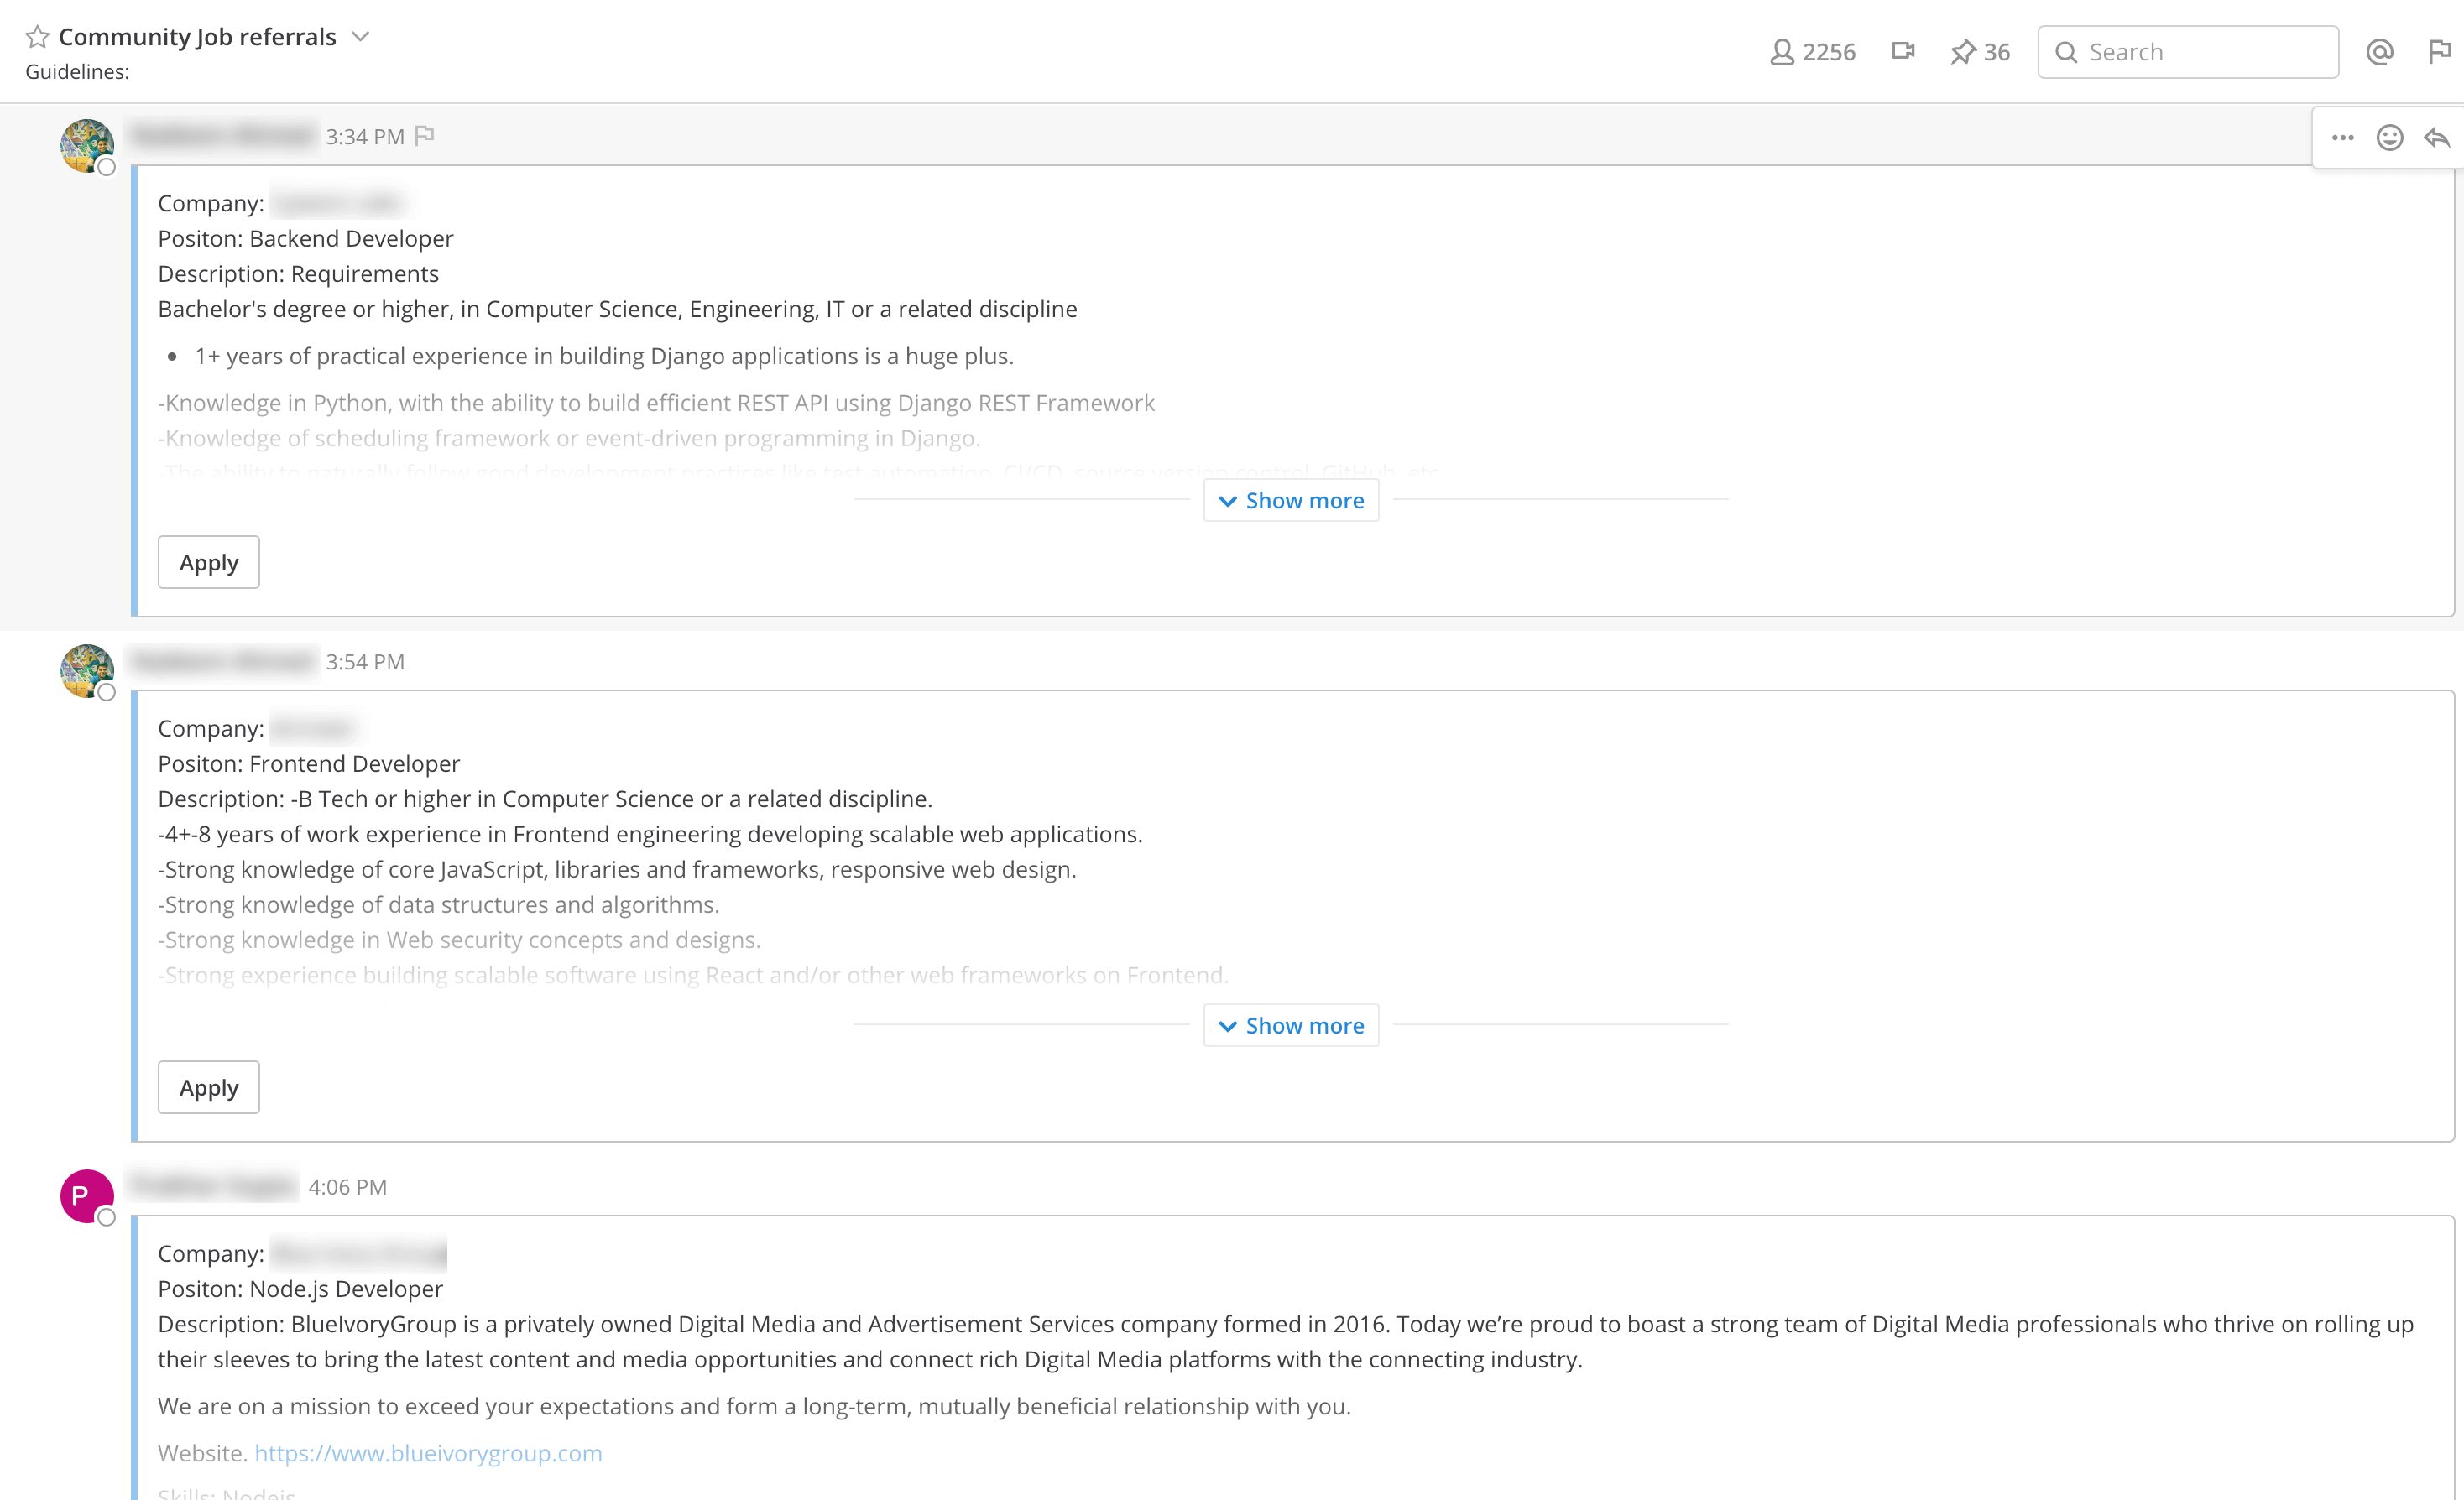Expand Backend Developer post with Show more
The width and height of the screenshot is (2464, 1500).
point(1291,501)
